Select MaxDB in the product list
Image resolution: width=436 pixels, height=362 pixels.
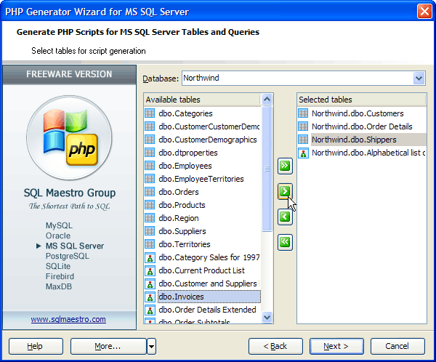59,286
